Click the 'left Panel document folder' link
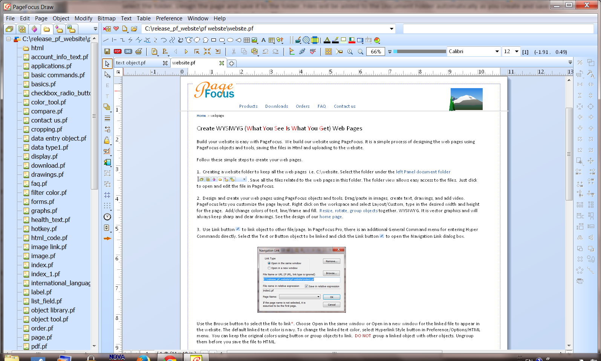The height and width of the screenshot is (361, 601). coord(423,172)
